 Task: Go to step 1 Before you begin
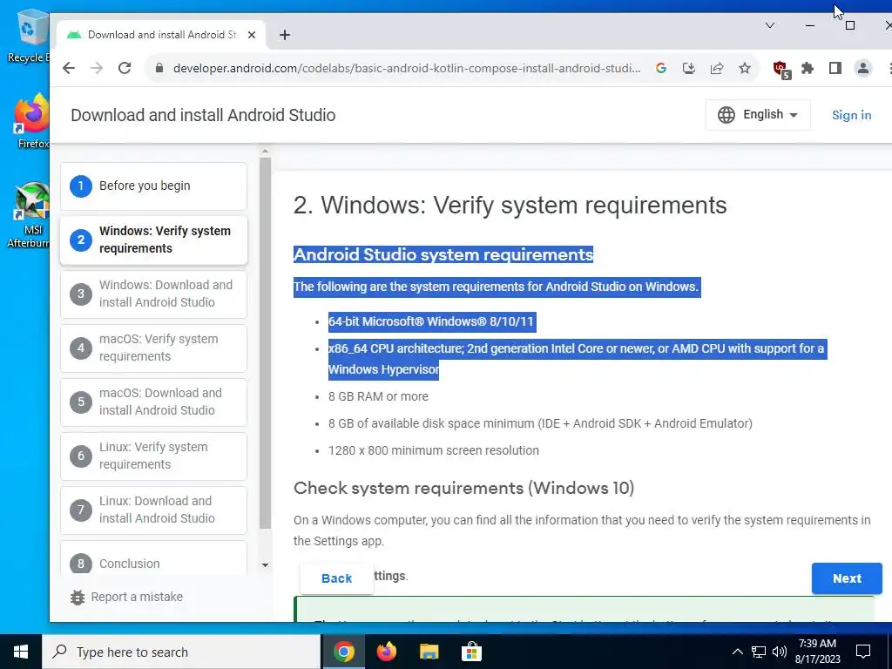point(153,186)
